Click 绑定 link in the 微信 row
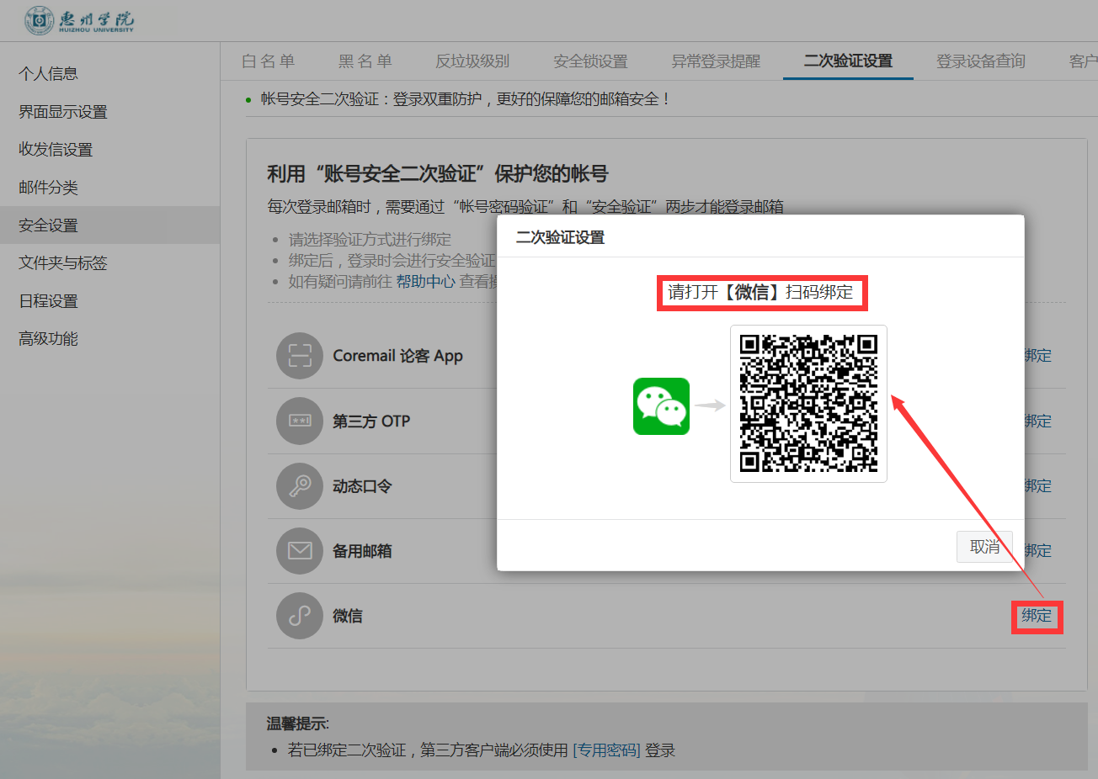 click(1037, 616)
